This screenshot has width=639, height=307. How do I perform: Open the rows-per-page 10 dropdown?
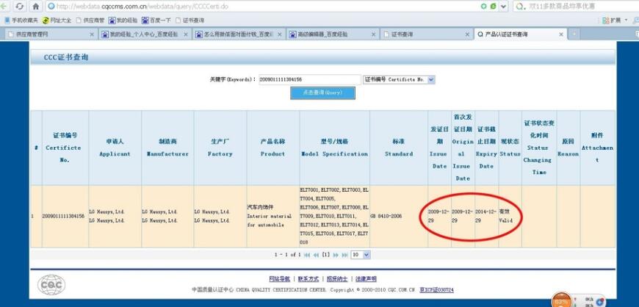(361, 255)
